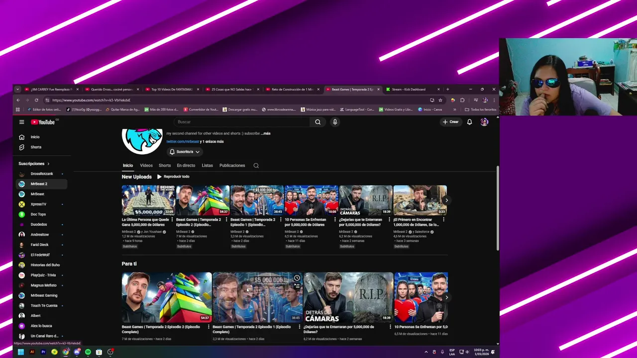Image resolution: width=637 pixels, height=358 pixels.
Task: Click the channel search magnifier icon
Action: (x=256, y=166)
